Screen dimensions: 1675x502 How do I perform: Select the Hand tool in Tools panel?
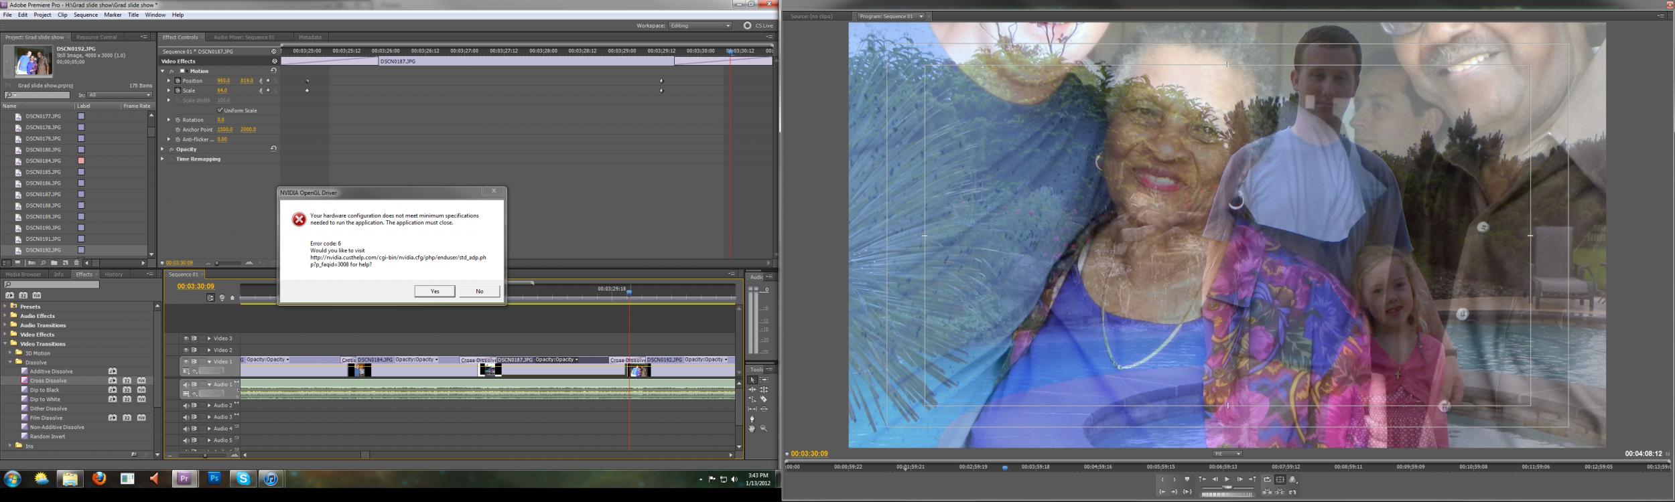coord(752,428)
